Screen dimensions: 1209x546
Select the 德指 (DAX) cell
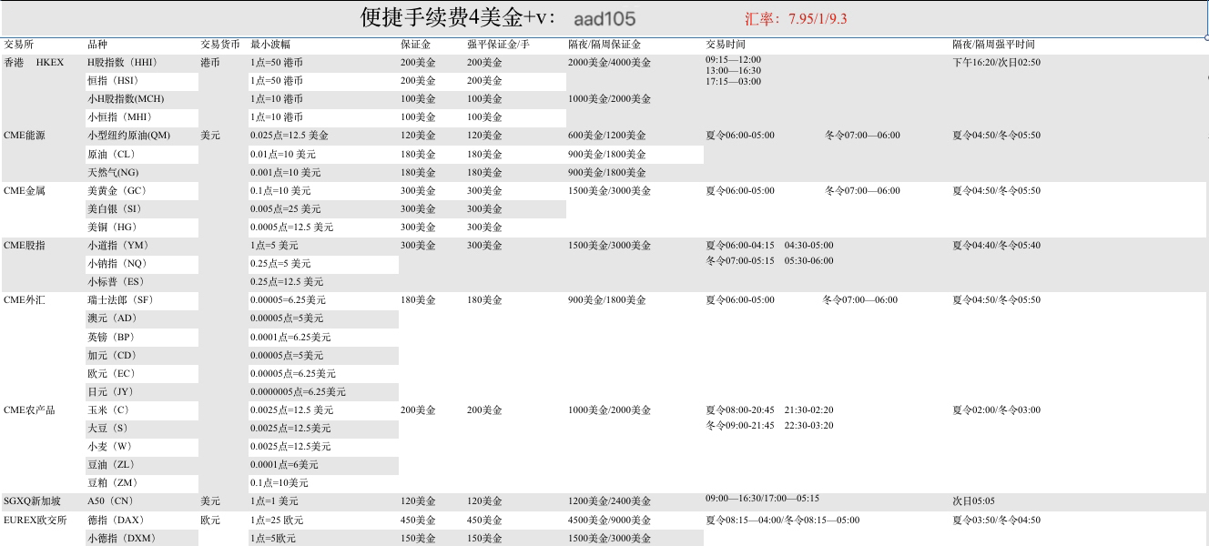(117, 521)
